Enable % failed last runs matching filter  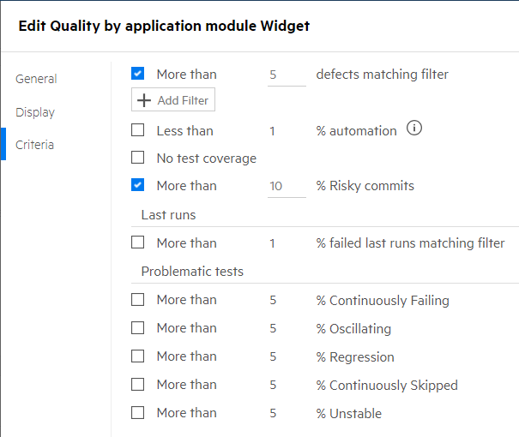point(138,243)
